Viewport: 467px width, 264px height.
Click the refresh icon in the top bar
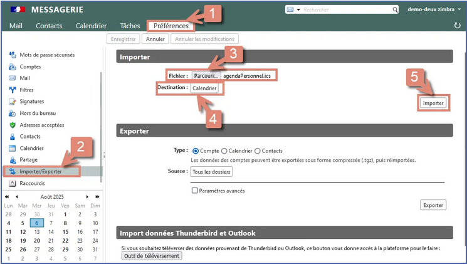(x=457, y=26)
